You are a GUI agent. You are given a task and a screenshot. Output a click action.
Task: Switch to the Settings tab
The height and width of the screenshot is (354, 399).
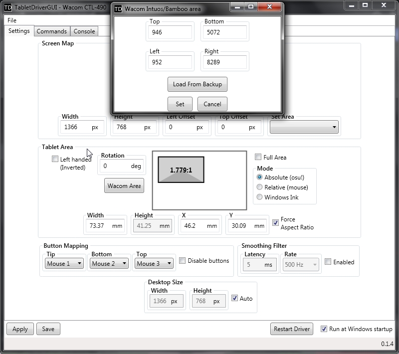point(19,31)
